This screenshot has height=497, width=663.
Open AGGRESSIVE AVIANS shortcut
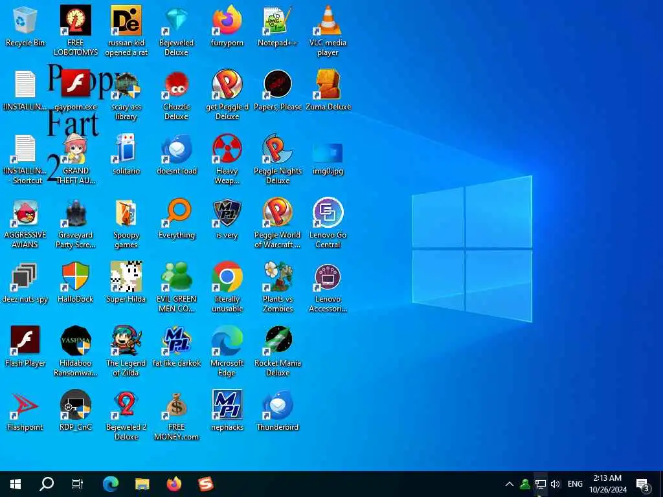[25, 223]
